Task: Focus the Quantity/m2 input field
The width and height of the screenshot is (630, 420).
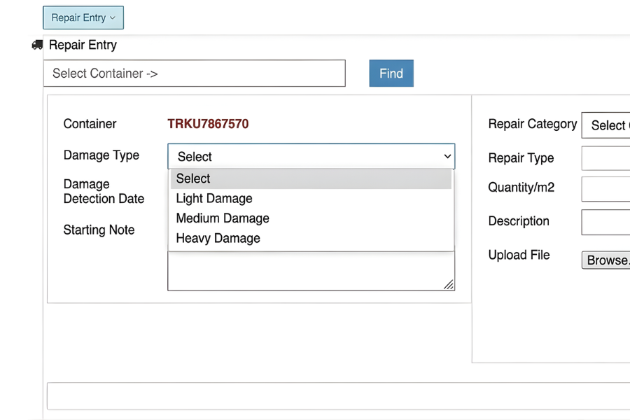Action: 606,189
